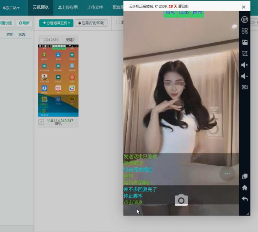This screenshot has height=232, width=258.
Task: Click log line 点击消息
Action: coord(133,202)
